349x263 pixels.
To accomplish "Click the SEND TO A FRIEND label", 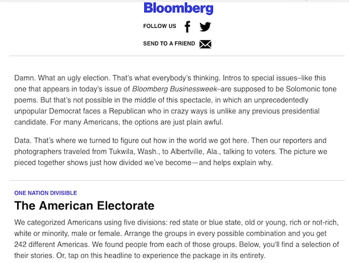I will click(x=169, y=44).
